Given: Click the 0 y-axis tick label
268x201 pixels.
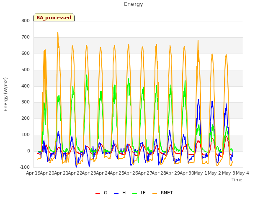Looking at the screenshot, I should pos(28,151).
